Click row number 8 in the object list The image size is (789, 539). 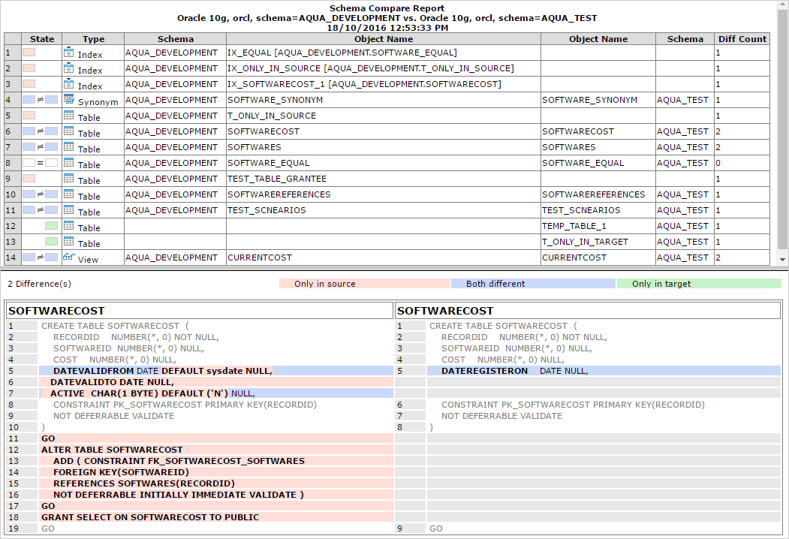click(12, 163)
